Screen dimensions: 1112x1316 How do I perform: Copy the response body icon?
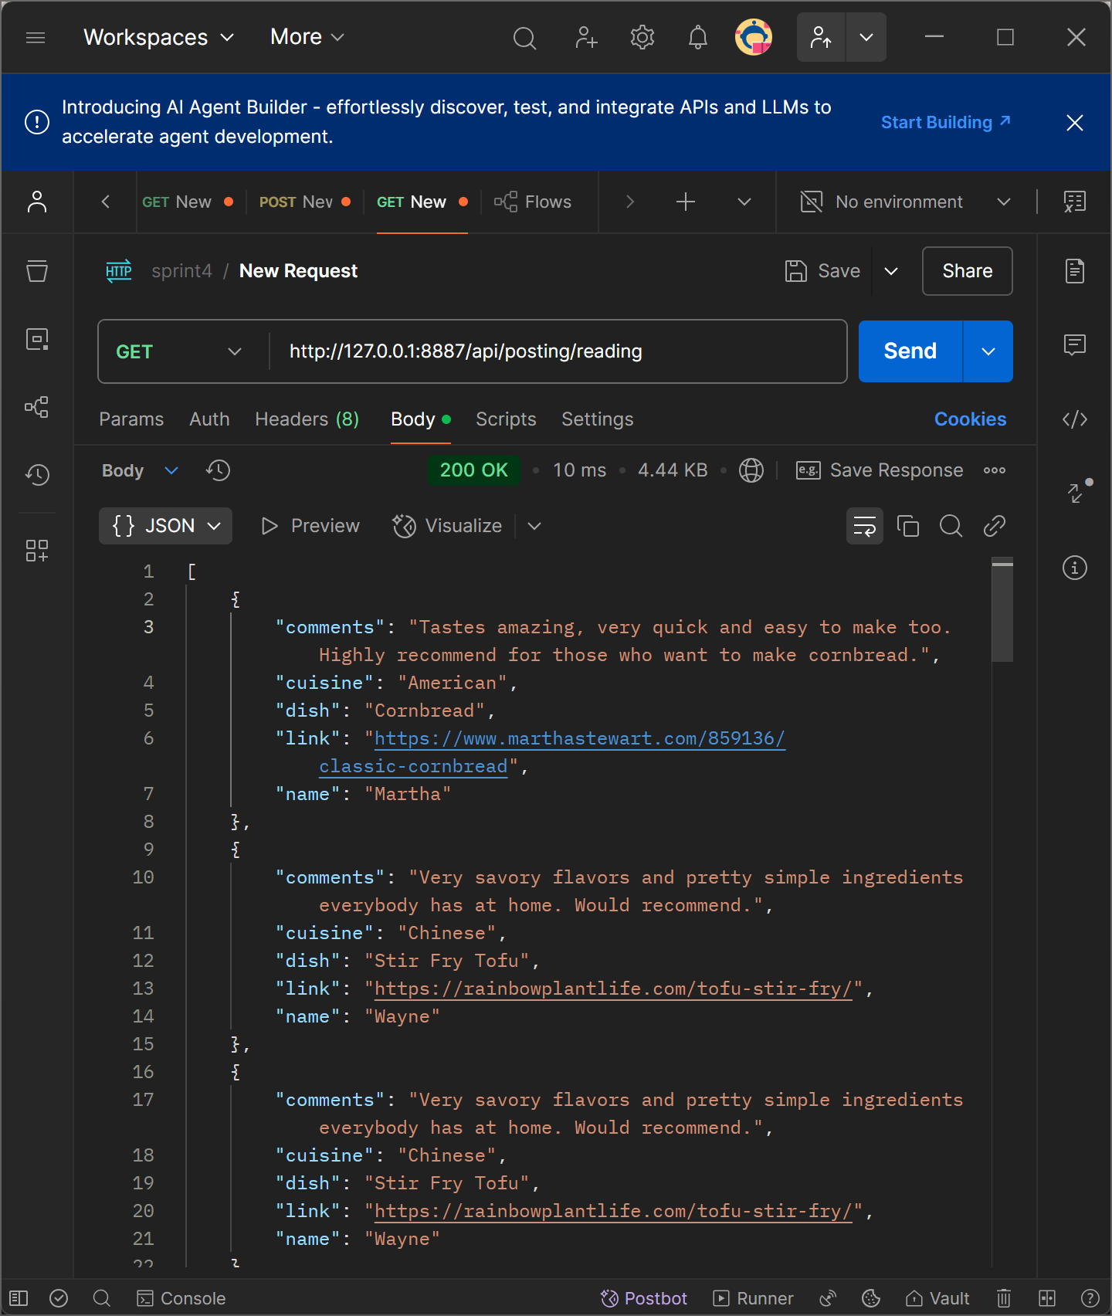point(907,526)
